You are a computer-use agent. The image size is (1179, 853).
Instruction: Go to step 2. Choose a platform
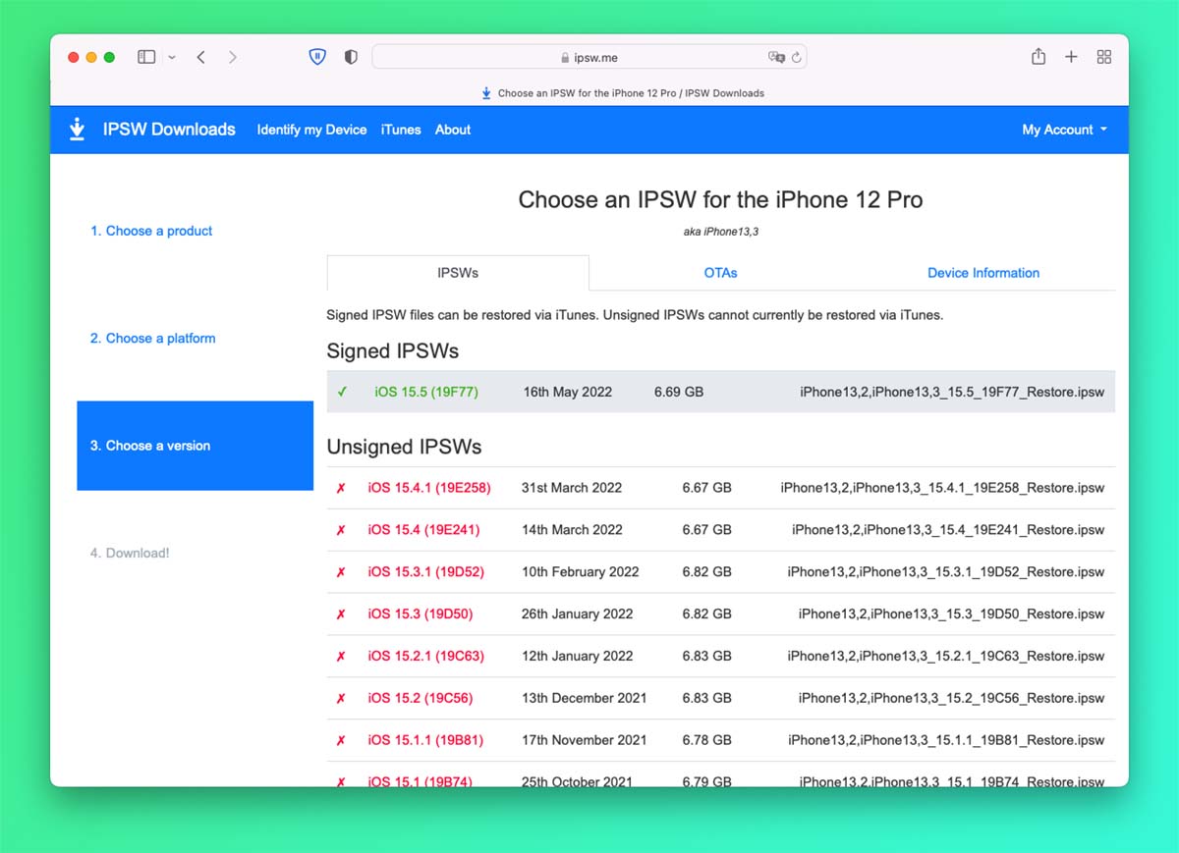(152, 338)
